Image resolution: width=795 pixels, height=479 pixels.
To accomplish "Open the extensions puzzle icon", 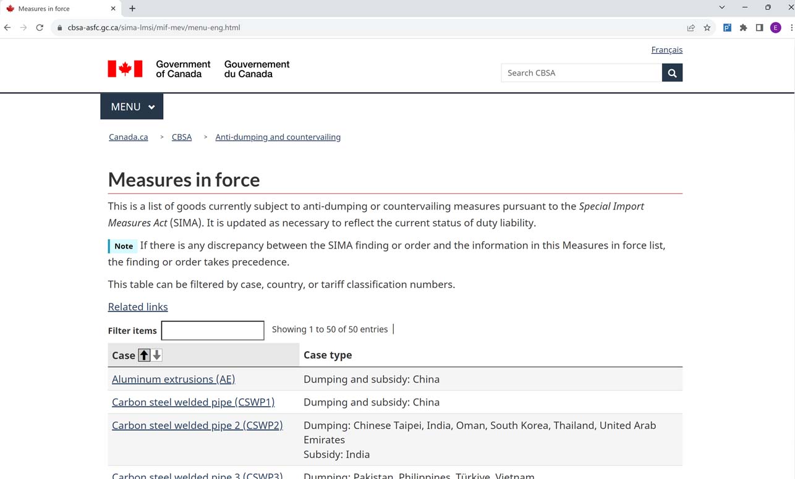I will (744, 28).
